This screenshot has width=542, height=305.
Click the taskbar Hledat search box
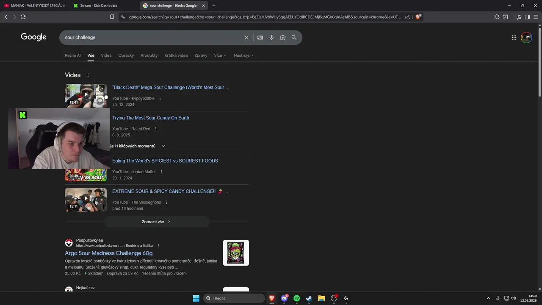click(234, 298)
